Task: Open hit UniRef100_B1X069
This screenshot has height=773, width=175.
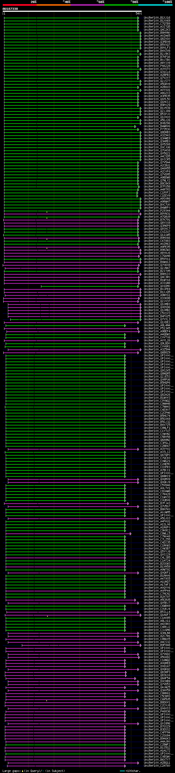Action: (157, 21)
